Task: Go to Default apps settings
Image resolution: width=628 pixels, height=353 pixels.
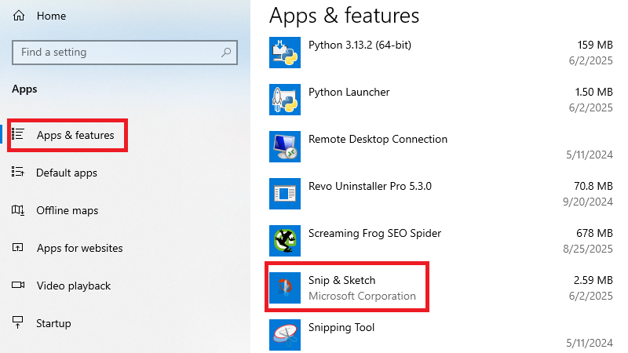Action: coord(67,173)
